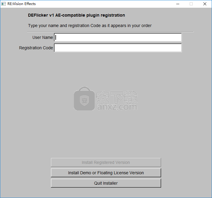Click the RE:Vision Effects title bar icon
This screenshot has width=212, height=198.
[4, 4]
